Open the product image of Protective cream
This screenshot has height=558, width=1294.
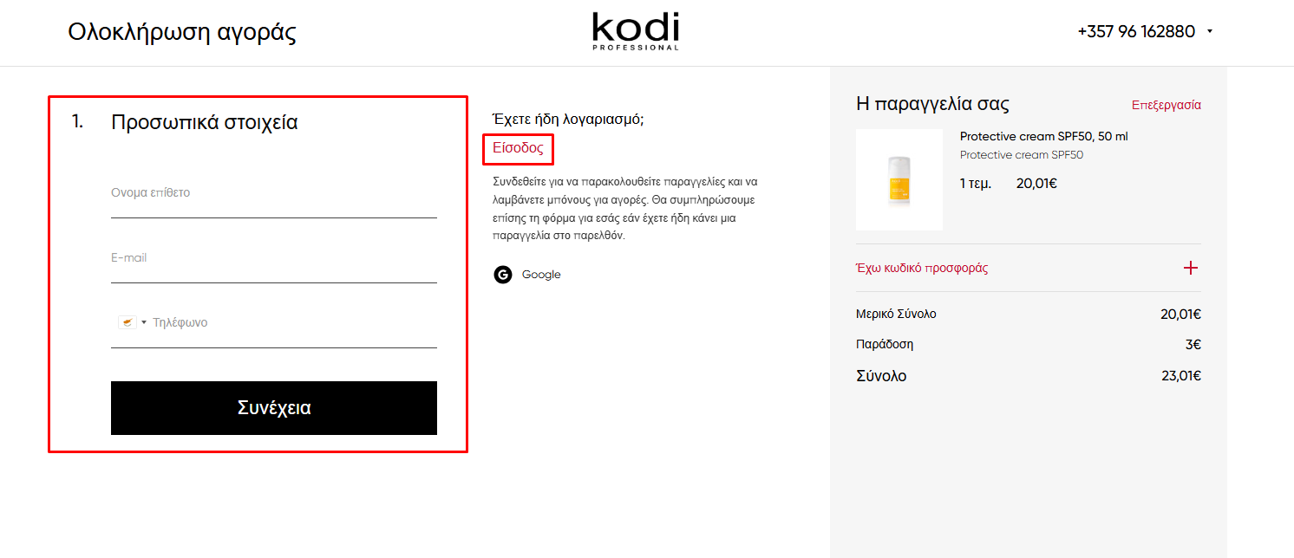[x=899, y=179]
